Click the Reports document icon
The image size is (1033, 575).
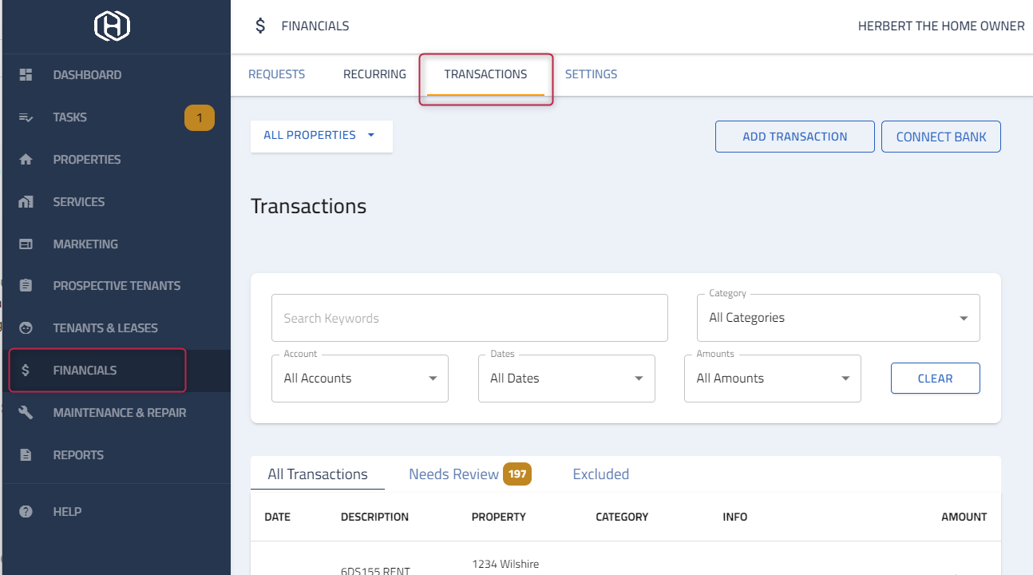click(x=26, y=455)
